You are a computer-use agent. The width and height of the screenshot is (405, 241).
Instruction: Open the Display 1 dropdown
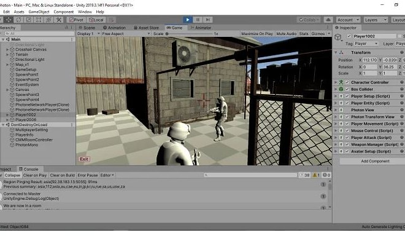tap(88, 34)
